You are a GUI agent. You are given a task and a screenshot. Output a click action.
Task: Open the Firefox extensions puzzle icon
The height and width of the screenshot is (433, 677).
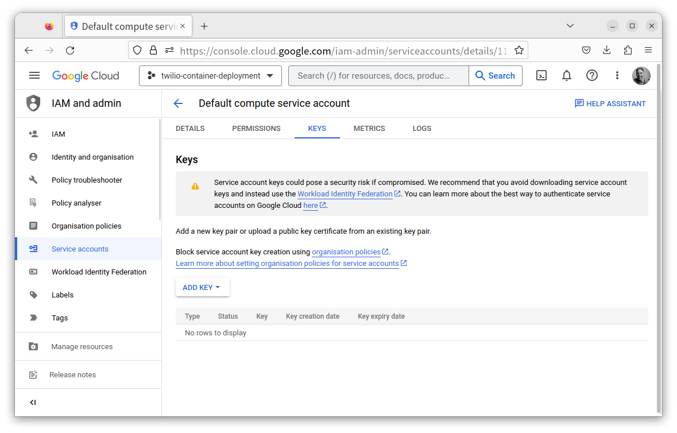coord(628,50)
